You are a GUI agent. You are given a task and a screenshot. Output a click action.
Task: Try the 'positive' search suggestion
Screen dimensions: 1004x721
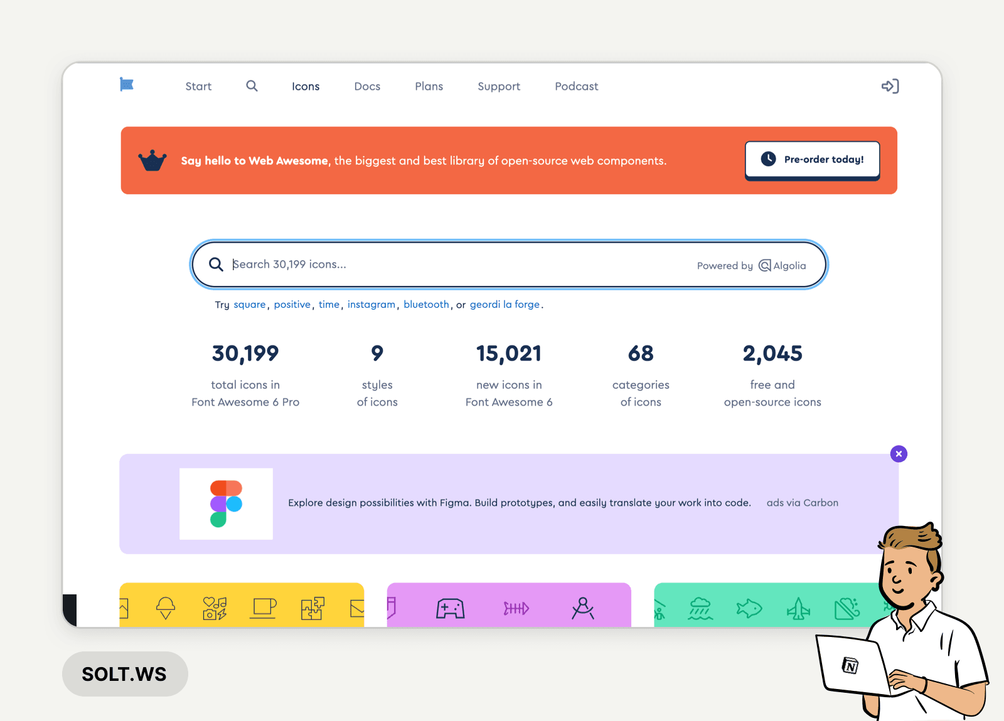point(292,305)
